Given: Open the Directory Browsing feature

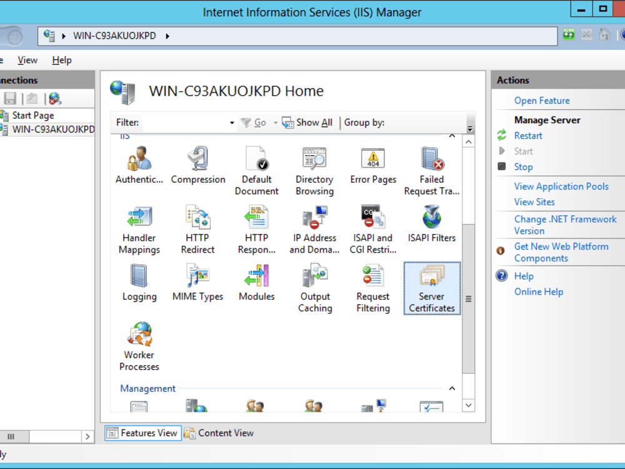Looking at the screenshot, I should tap(314, 171).
